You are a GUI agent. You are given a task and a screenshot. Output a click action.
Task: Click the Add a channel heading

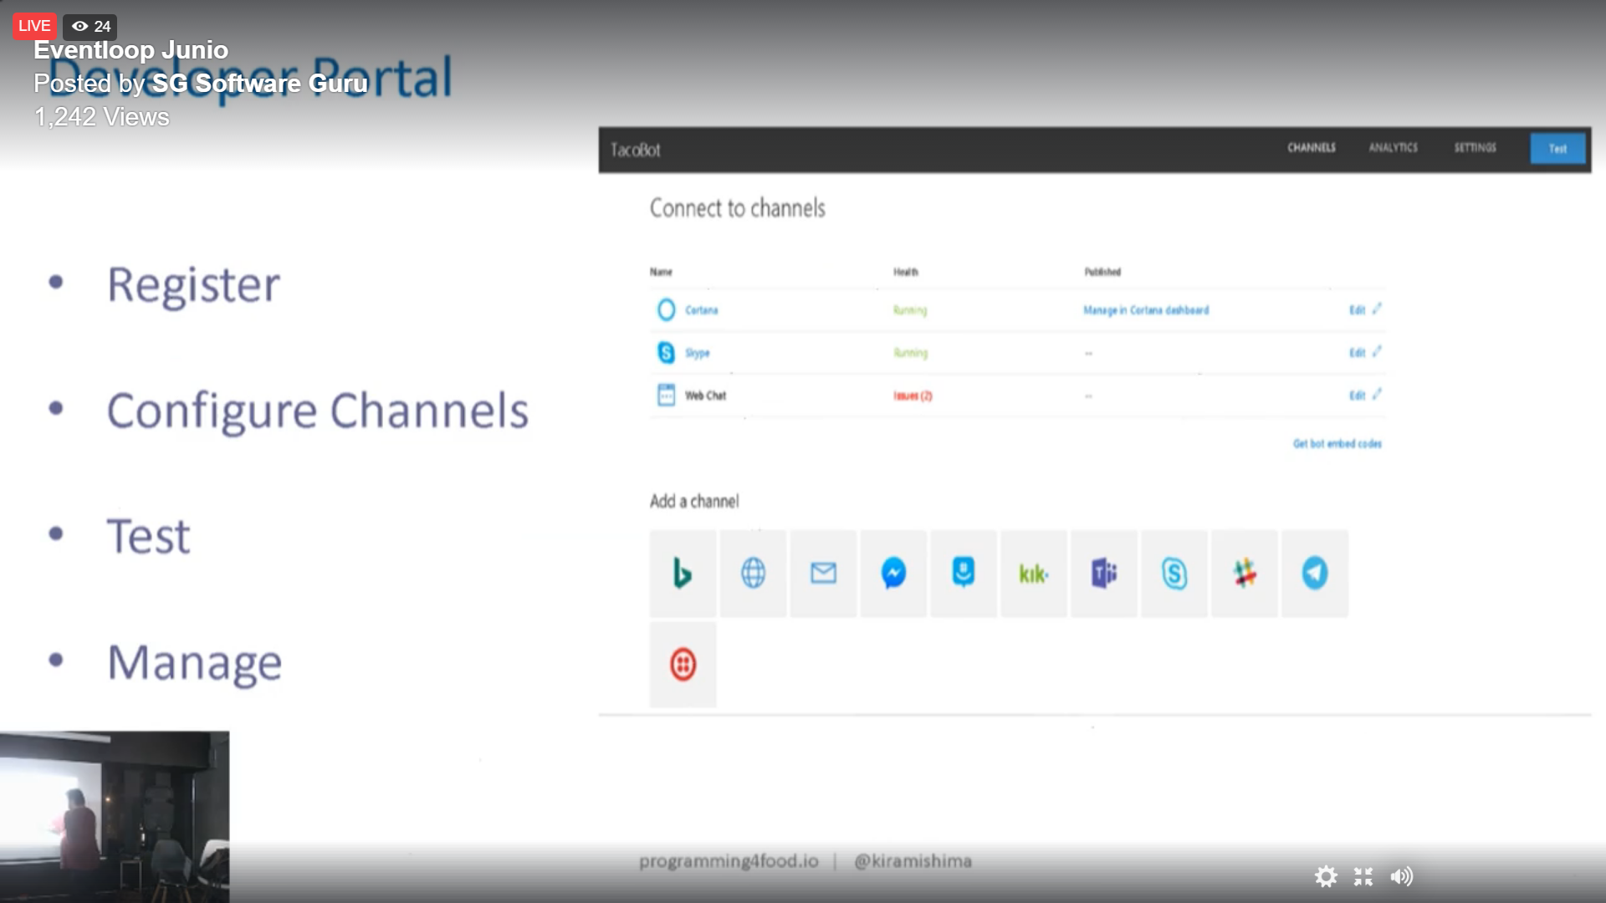pos(694,501)
